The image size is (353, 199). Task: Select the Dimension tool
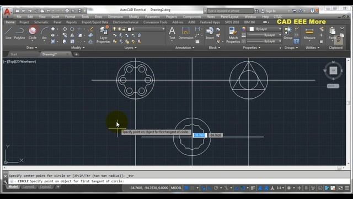pyautogui.click(x=186, y=33)
